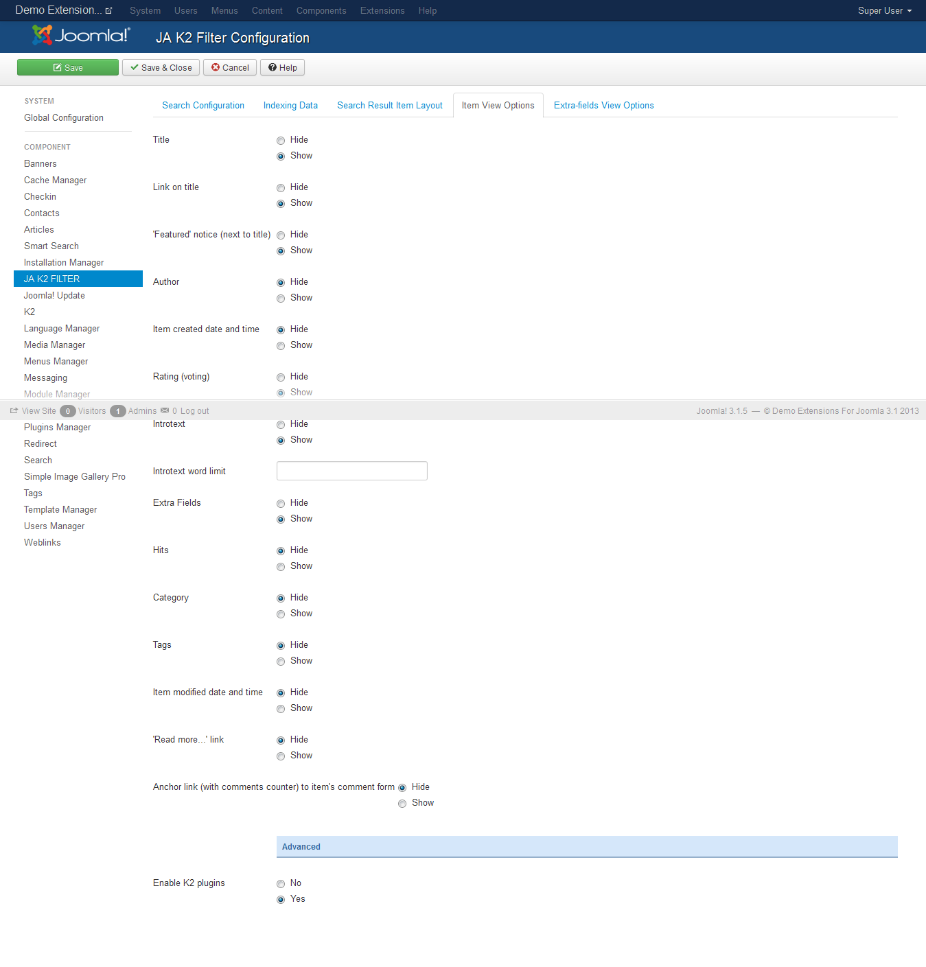The width and height of the screenshot is (926, 967).
Task: Open the Menus menu
Action: click(x=224, y=10)
